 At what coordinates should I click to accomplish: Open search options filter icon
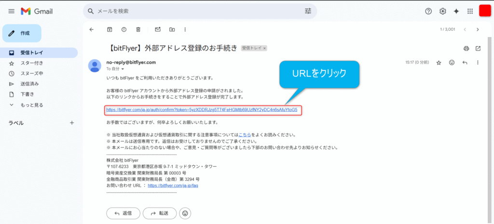(x=308, y=12)
